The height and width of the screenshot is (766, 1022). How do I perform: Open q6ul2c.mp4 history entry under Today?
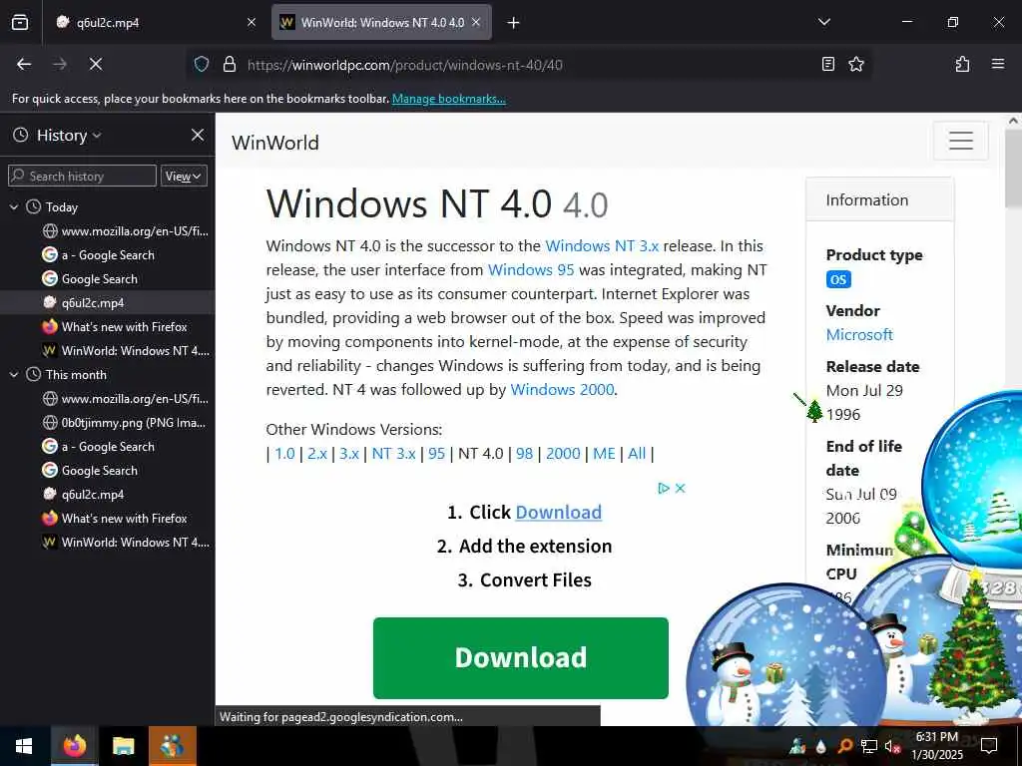pyautogui.click(x=84, y=303)
